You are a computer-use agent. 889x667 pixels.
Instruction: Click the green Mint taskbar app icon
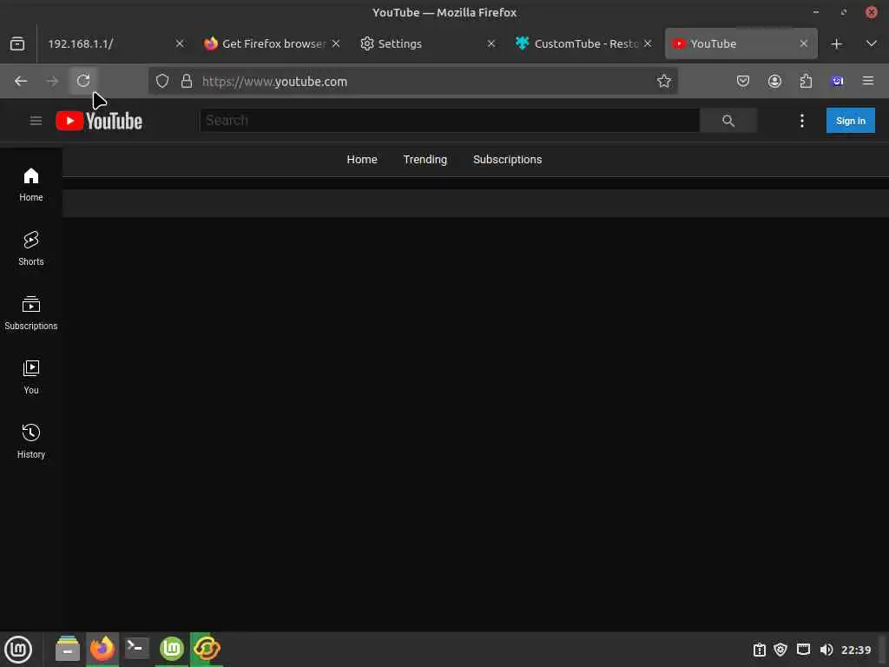pyautogui.click(x=172, y=649)
